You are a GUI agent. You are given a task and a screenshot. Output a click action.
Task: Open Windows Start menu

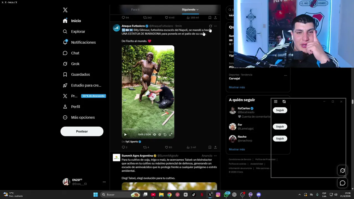pos(95,195)
